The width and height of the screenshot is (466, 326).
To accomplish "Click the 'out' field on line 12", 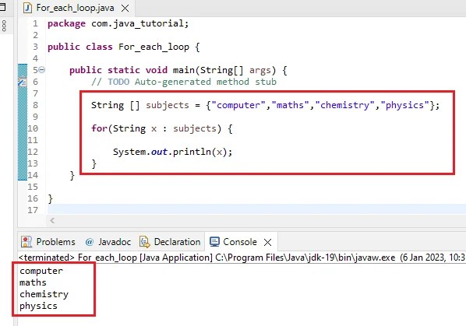I will click(x=159, y=152).
